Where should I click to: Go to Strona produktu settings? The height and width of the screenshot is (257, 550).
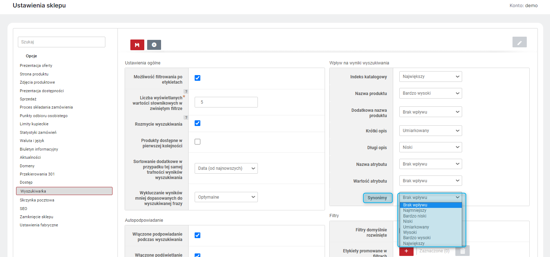click(34, 74)
